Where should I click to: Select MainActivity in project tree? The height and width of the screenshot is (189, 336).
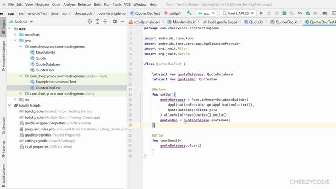coord(45,52)
